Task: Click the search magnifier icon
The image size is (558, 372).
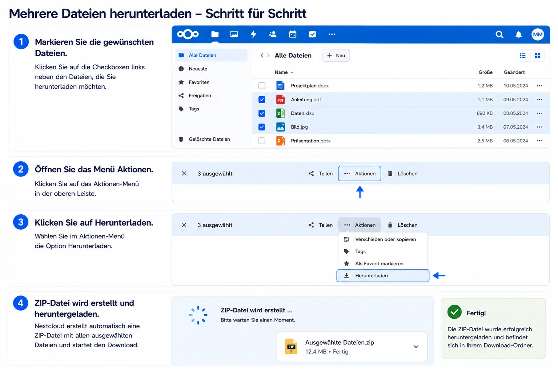Action: 499,35
